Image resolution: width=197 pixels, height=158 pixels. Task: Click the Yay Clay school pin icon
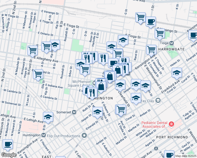pyautogui.click(x=158, y=100)
